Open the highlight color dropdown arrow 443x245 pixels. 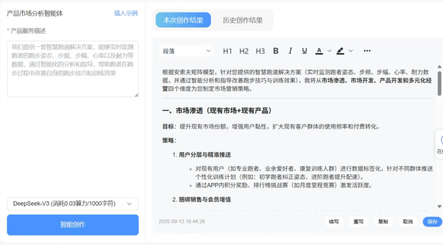[x=350, y=51]
